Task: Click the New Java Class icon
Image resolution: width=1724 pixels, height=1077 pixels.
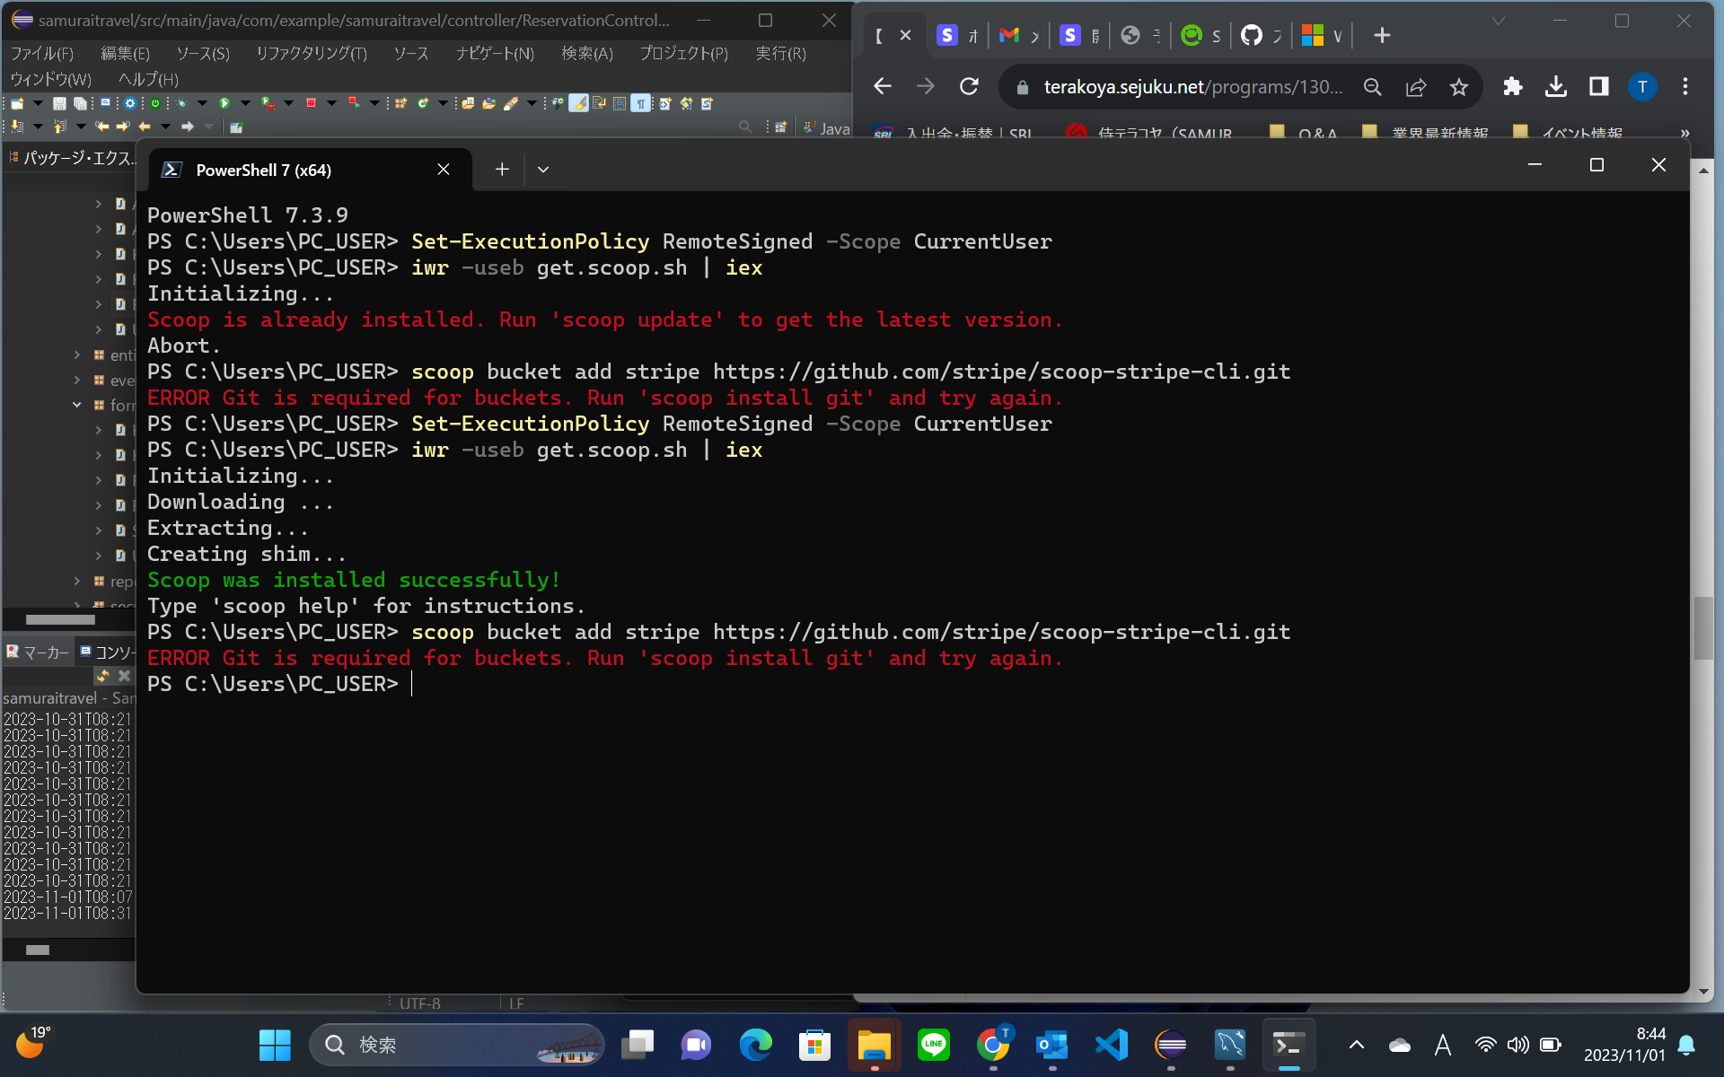Action: point(423,103)
